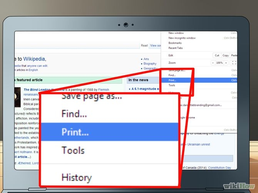Click the 'anyone can edit' link

click(x=37, y=66)
